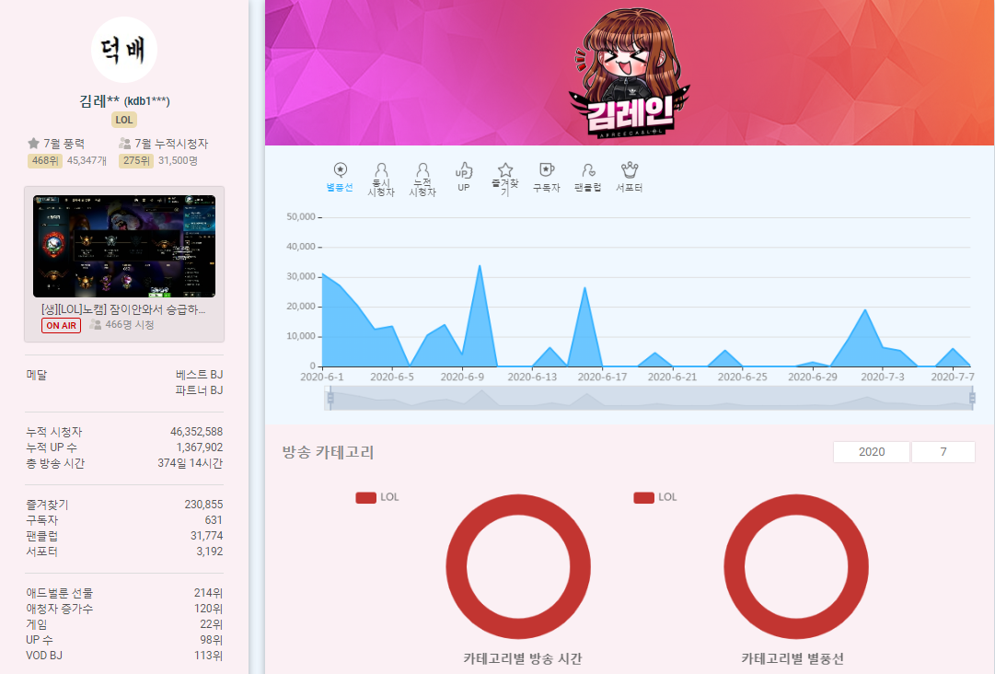Viewport: 995px width, 674px height.
Task: Click the 덕배 profile avatar
Action: [x=123, y=50]
